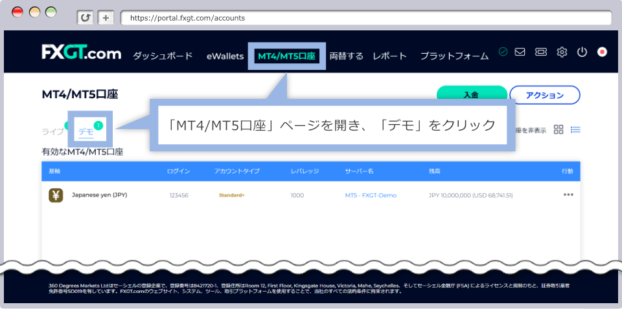Open settings gear icon

coord(562,52)
